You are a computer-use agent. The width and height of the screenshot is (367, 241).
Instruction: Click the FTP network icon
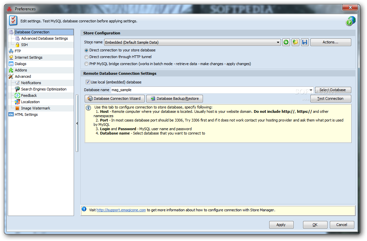click(x=11, y=51)
